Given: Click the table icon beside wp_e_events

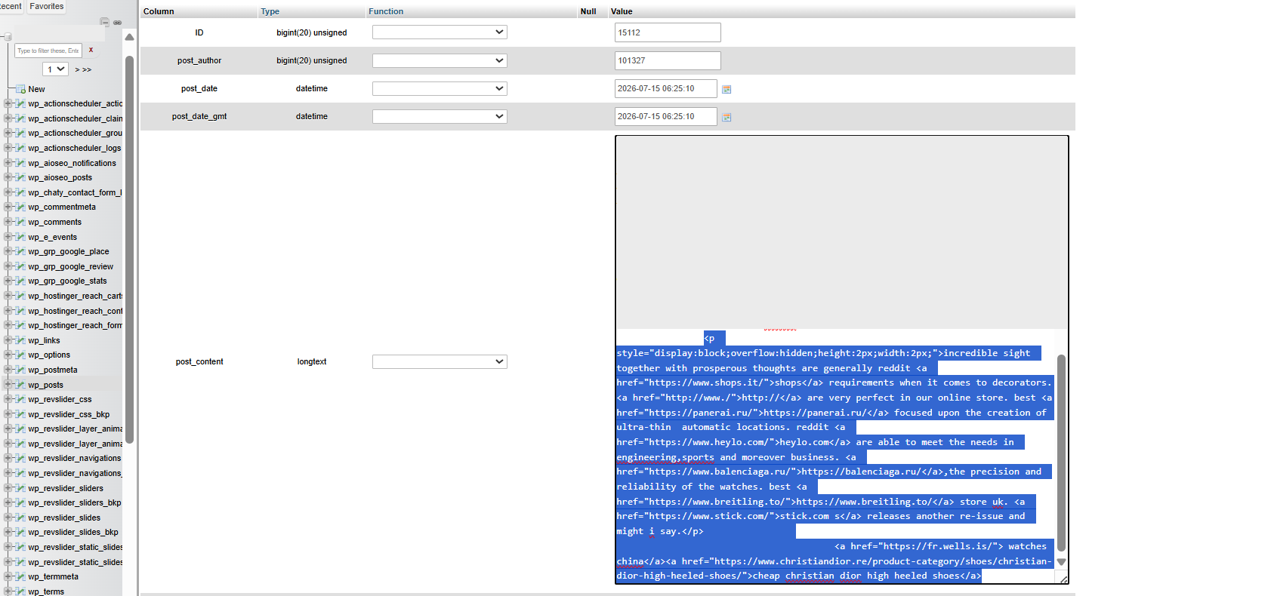Looking at the screenshot, I should click(21, 237).
